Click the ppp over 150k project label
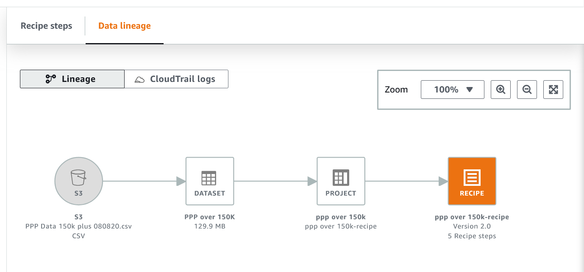This screenshot has width=584, height=272. click(341, 217)
